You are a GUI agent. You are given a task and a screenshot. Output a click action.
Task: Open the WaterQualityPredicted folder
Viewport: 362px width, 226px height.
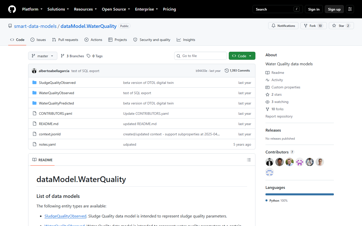click(56, 103)
